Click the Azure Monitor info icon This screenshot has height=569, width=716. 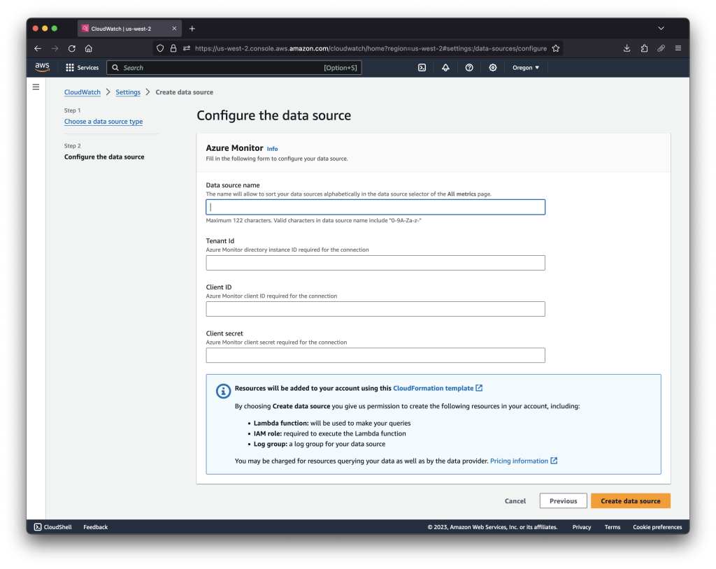272,148
